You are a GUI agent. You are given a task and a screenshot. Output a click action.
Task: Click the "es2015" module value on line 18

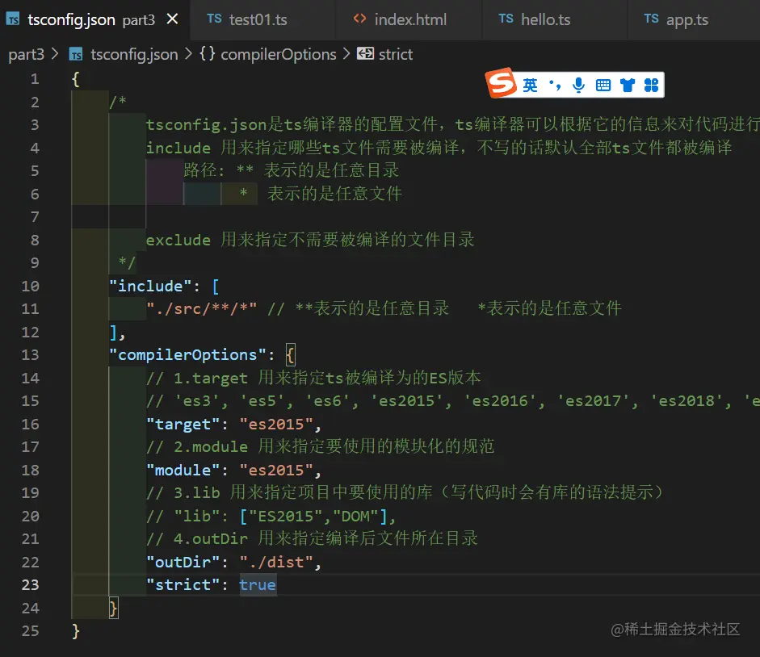276,470
